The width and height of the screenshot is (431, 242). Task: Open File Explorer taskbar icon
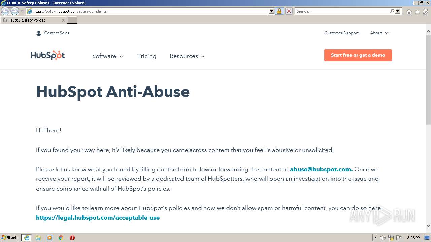click(38, 238)
